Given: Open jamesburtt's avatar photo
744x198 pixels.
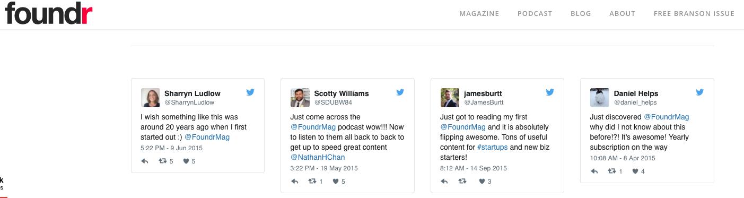Looking at the screenshot, I should pyautogui.click(x=450, y=98).
